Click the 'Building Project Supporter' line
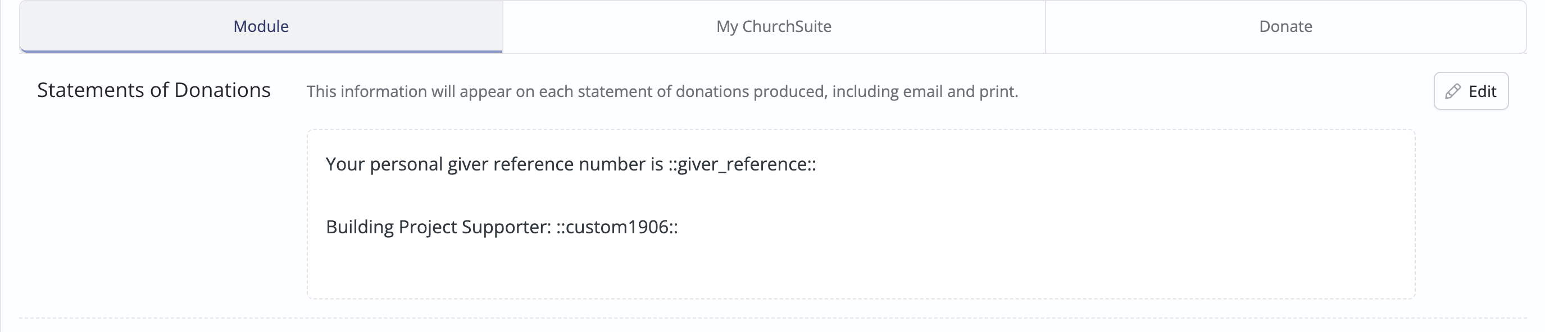Screen dimensions: 1545x332 502,227
